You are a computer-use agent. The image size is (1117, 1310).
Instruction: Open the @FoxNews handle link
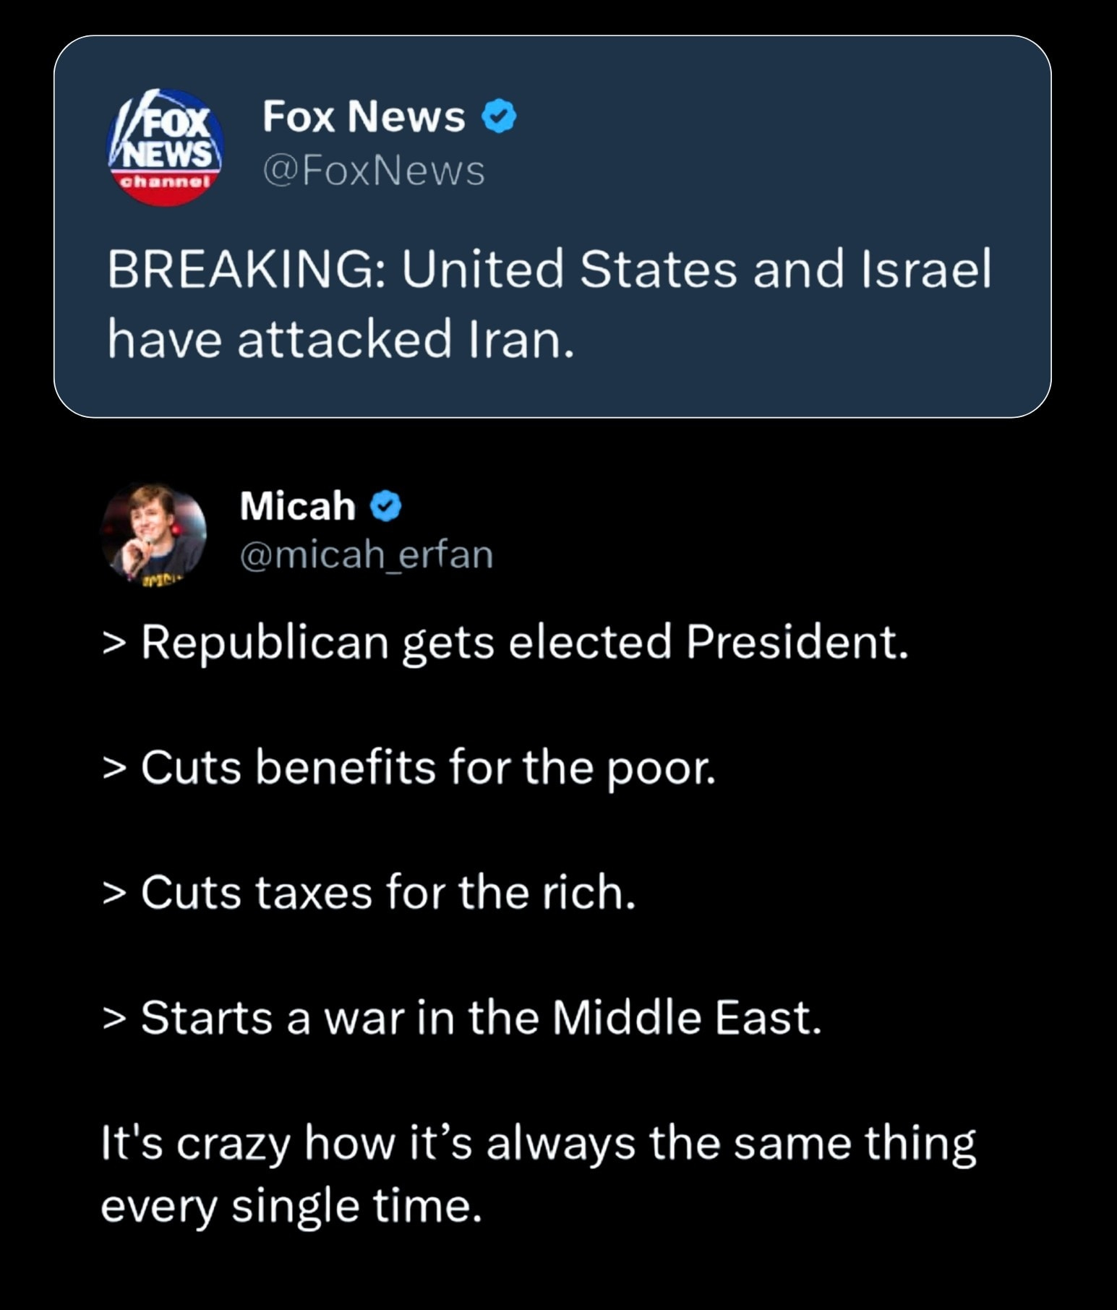pos(373,171)
